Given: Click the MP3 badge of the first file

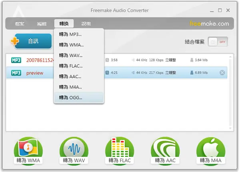Looking at the screenshot, I should pyautogui.click(x=16, y=60).
